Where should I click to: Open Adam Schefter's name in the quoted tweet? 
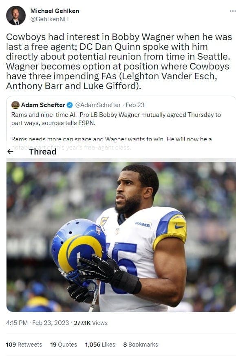click(x=43, y=105)
